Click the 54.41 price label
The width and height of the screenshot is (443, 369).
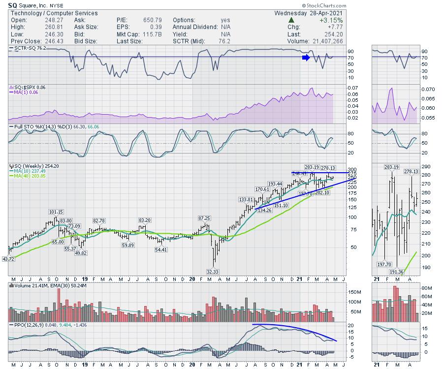[161, 249]
